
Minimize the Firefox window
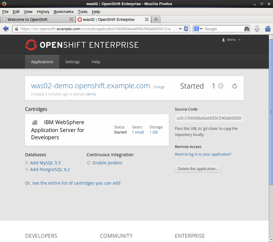coord(255,4)
